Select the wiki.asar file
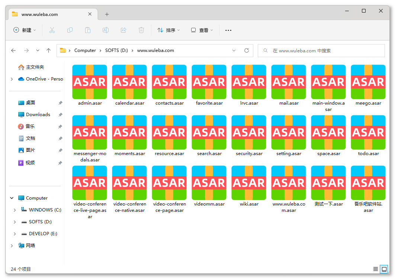This screenshot has height=279, width=395. point(249,186)
